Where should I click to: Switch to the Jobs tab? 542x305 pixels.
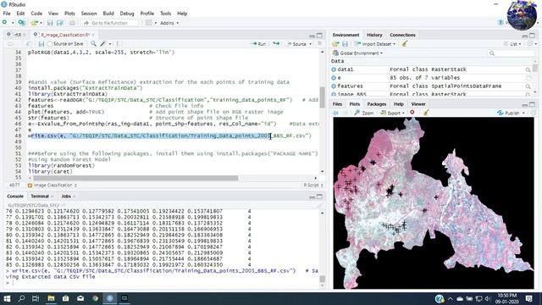[66, 196]
